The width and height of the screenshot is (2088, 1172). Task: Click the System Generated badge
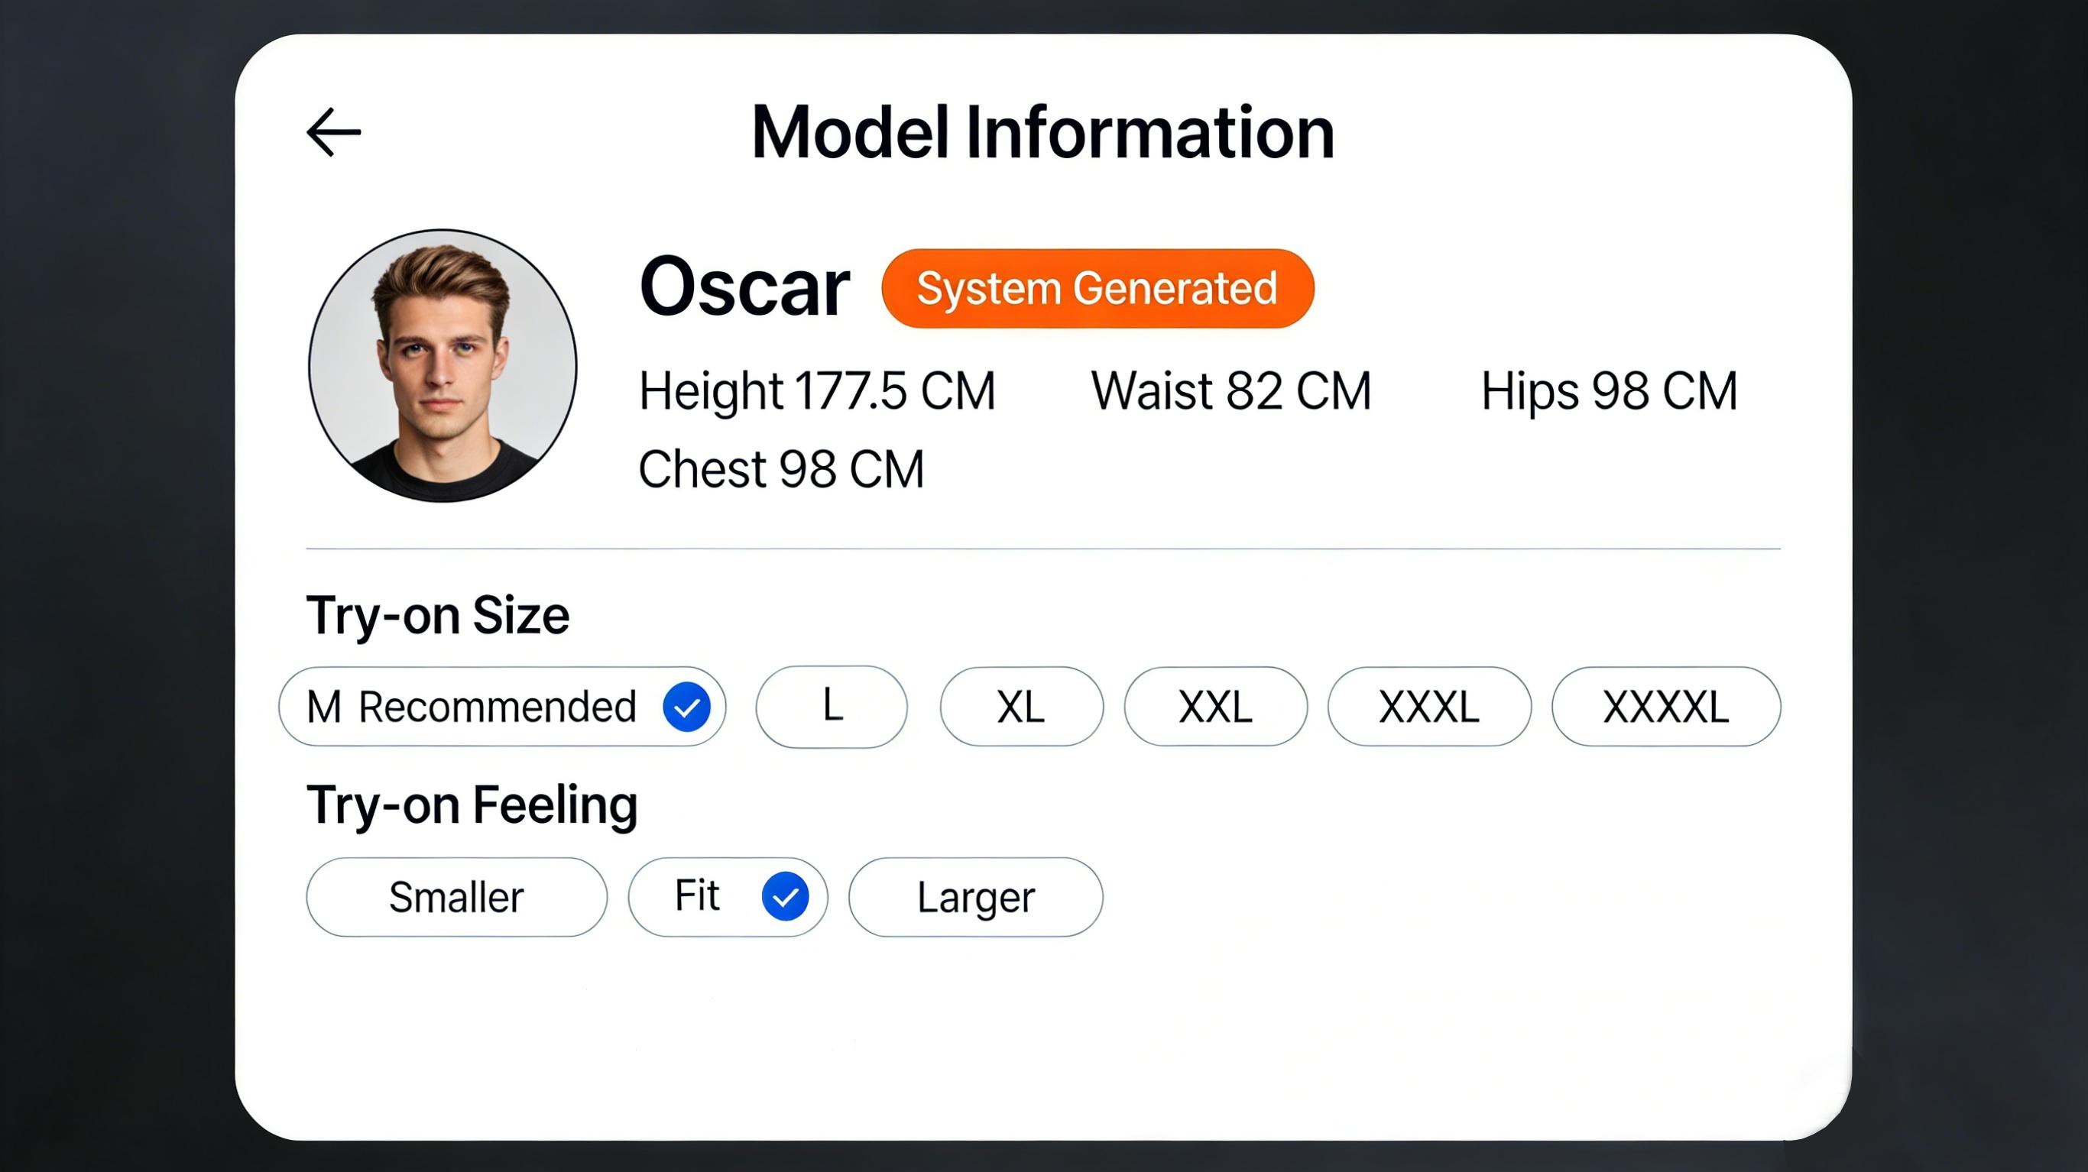(x=1097, y=289)
